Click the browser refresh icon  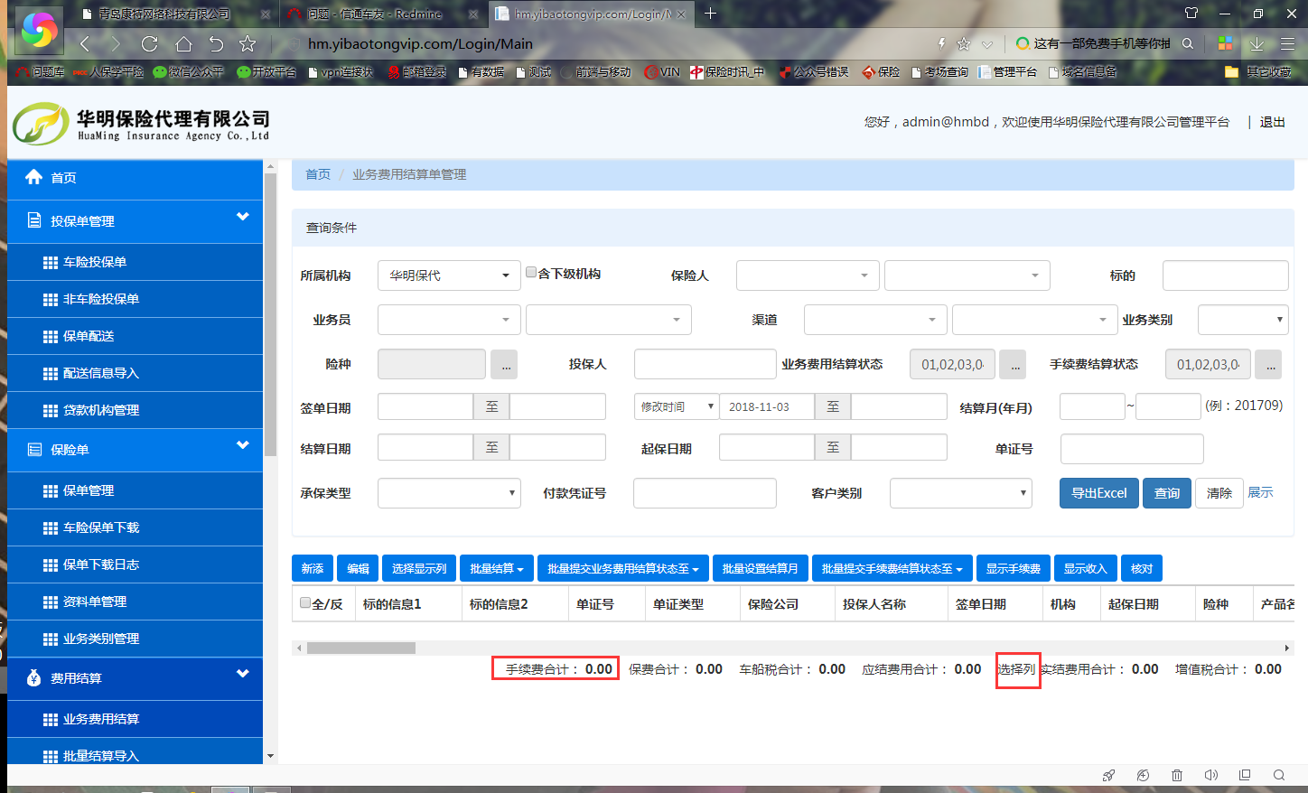150,44
